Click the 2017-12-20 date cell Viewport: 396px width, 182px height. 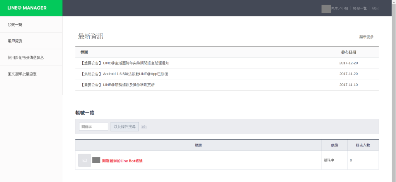348,63
